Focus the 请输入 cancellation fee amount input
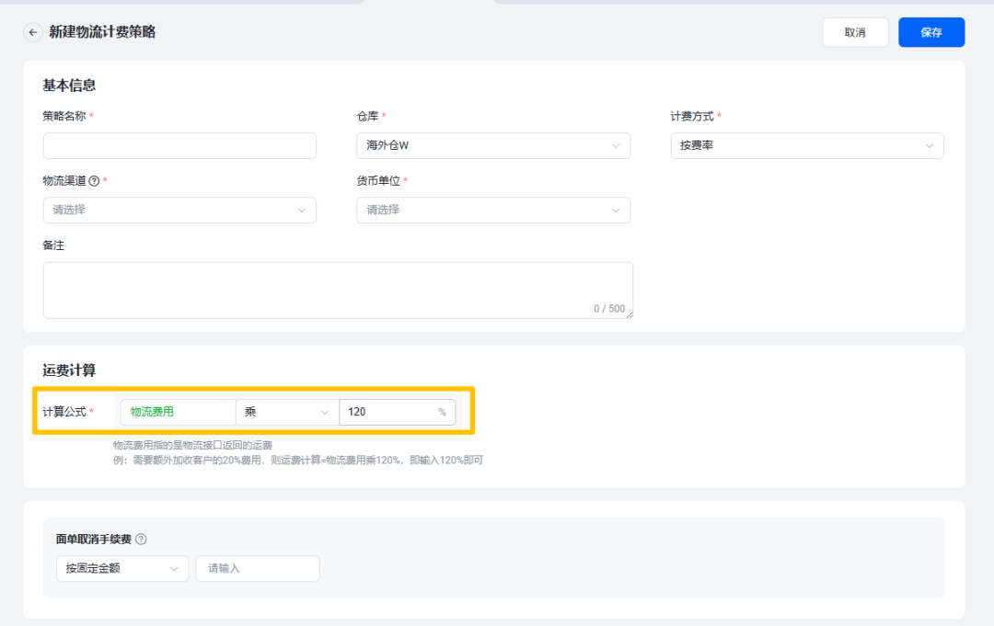The image size is (994, 626). [258, 569]
